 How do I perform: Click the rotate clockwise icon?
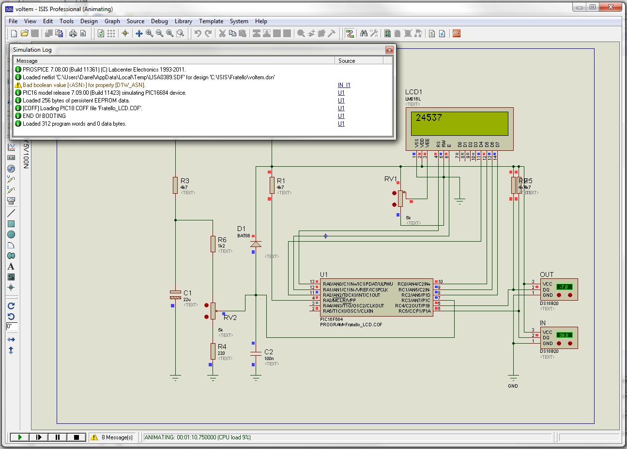coord(11,306)
